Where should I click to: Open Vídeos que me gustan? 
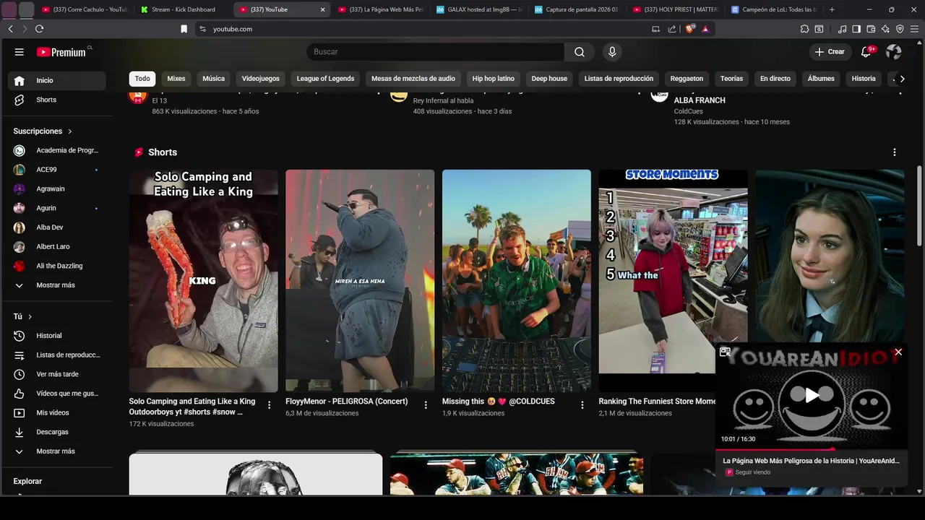click(x=56, y=394)
